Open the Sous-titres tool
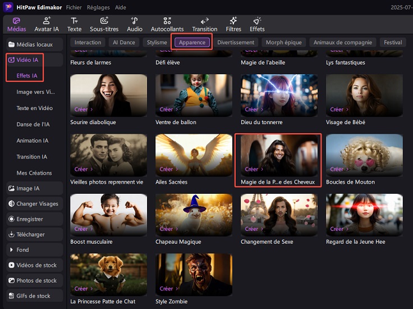Image resolution: width=413 pixels, height=309 pixels. coord(104,24)
